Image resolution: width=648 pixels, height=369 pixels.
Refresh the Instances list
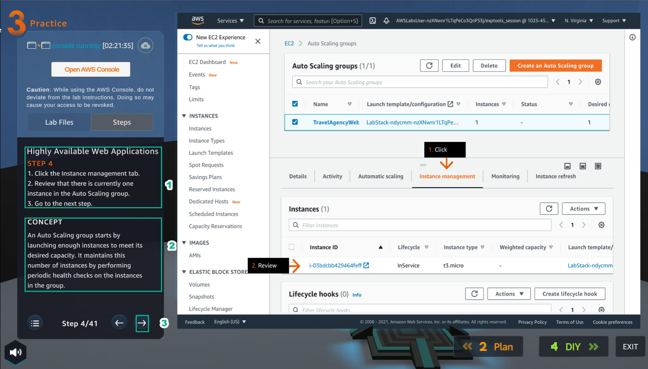tap(549, 209)
